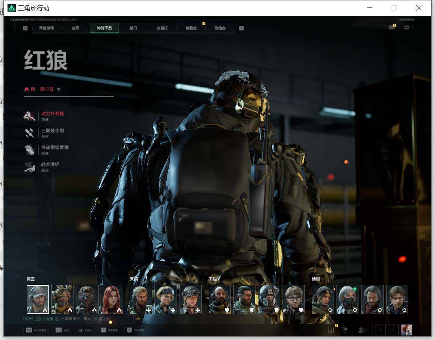Image resolution: width=435 pixels, height=340 pixels.
Task: Go to the 交易行 tab
Action: [162, 28]
